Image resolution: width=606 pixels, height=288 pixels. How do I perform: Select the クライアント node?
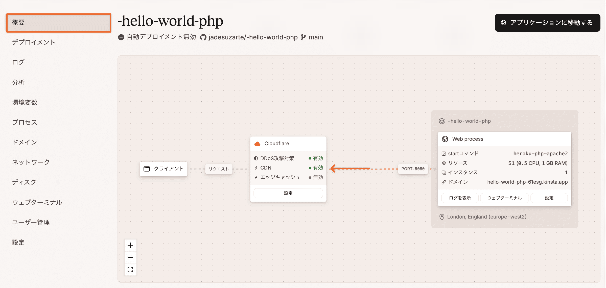[164, 169]
